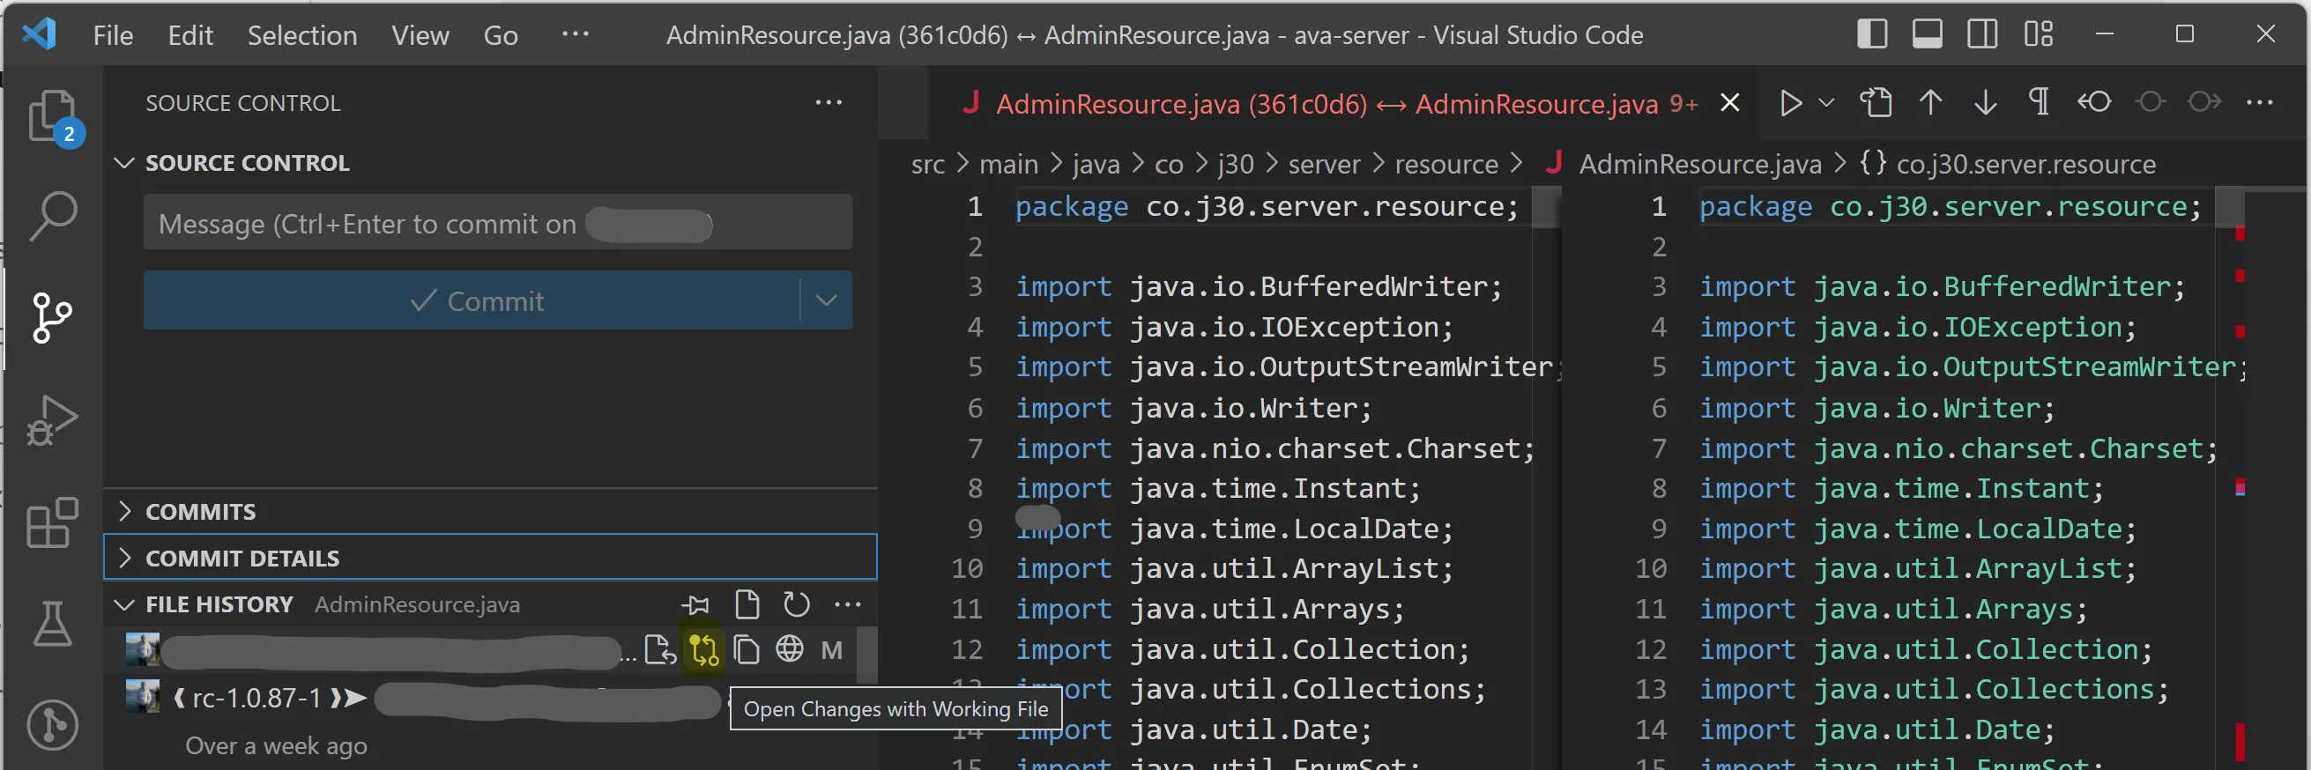Image resolution: width=2311 pixels, height=770 pixels.
Task: Open the Extensions view icon
Action: tap(53, 522)
